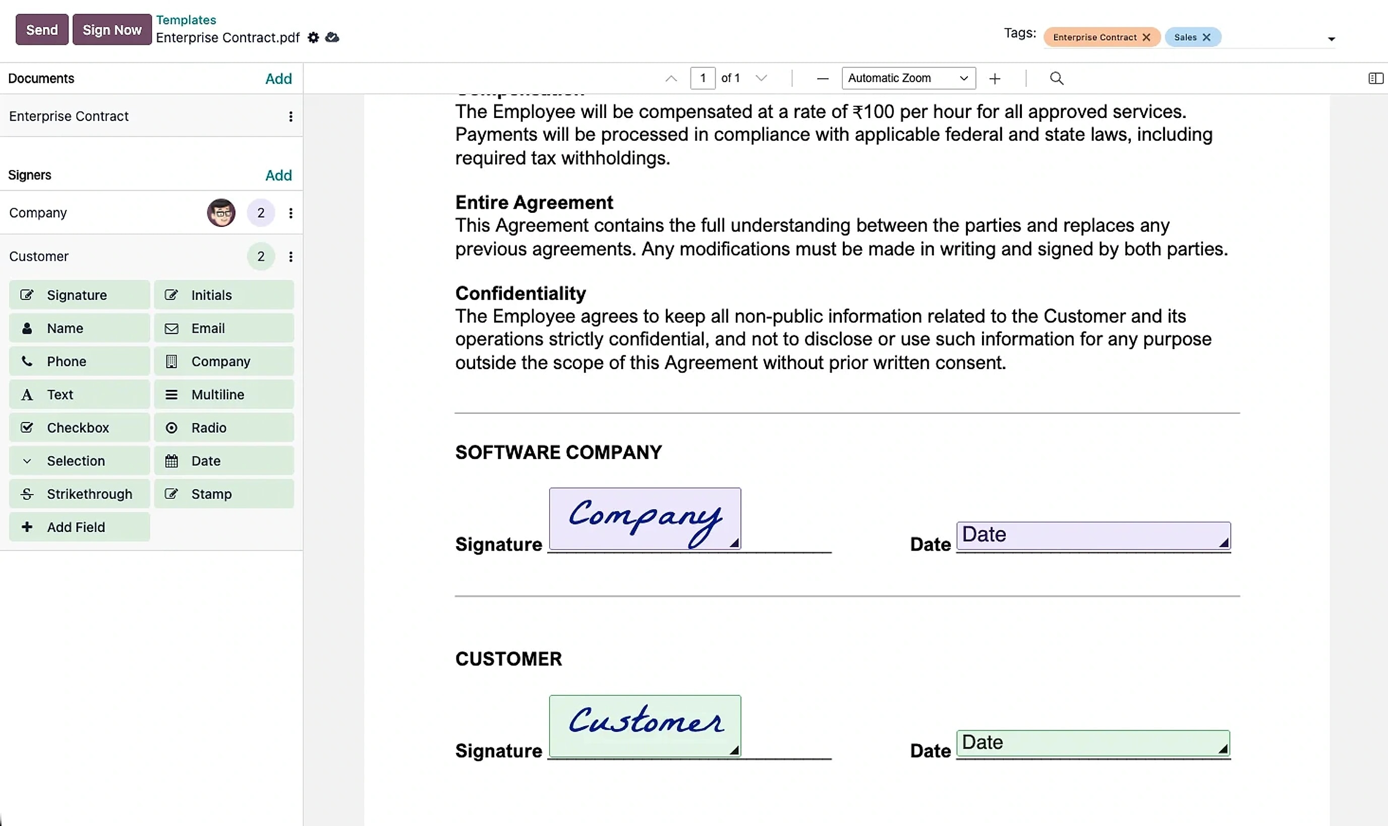Add a new signer

pyautogui.click(x=278, y=175)
